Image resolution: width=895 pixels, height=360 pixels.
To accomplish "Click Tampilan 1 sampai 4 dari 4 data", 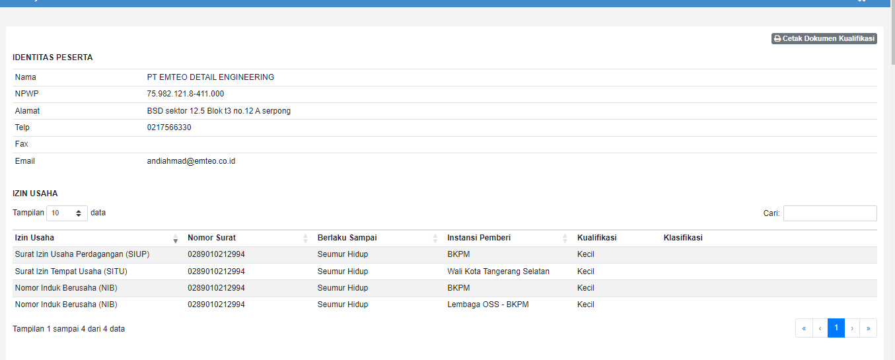I will 69,328.
